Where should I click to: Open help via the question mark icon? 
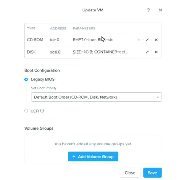pos(148,10)
